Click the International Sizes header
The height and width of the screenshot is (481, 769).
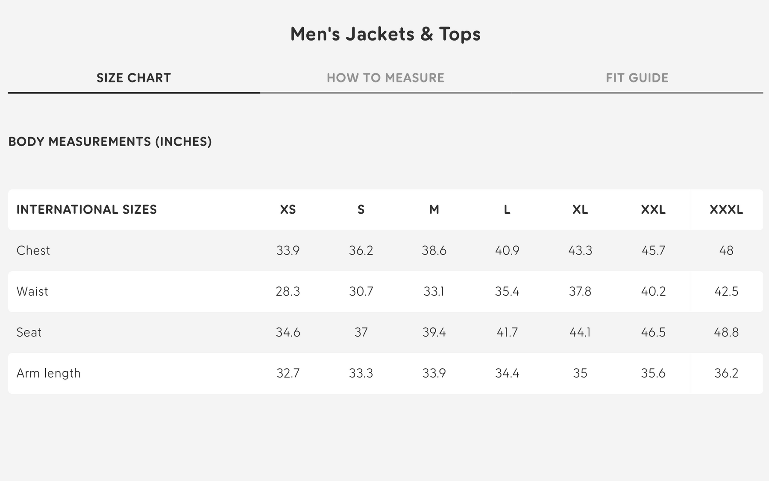coord(87,210)
